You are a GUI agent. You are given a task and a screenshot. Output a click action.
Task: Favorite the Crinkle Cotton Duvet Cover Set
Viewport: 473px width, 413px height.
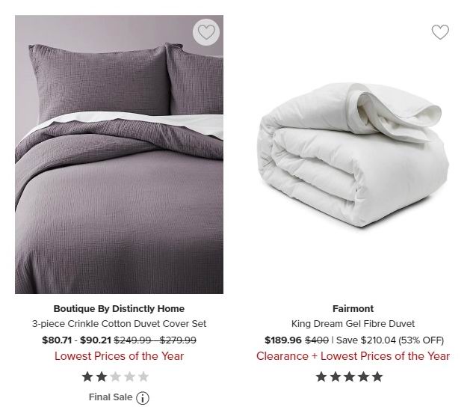206,32
